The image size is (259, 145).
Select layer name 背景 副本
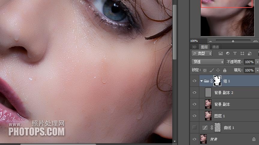(x=222, y=104)
